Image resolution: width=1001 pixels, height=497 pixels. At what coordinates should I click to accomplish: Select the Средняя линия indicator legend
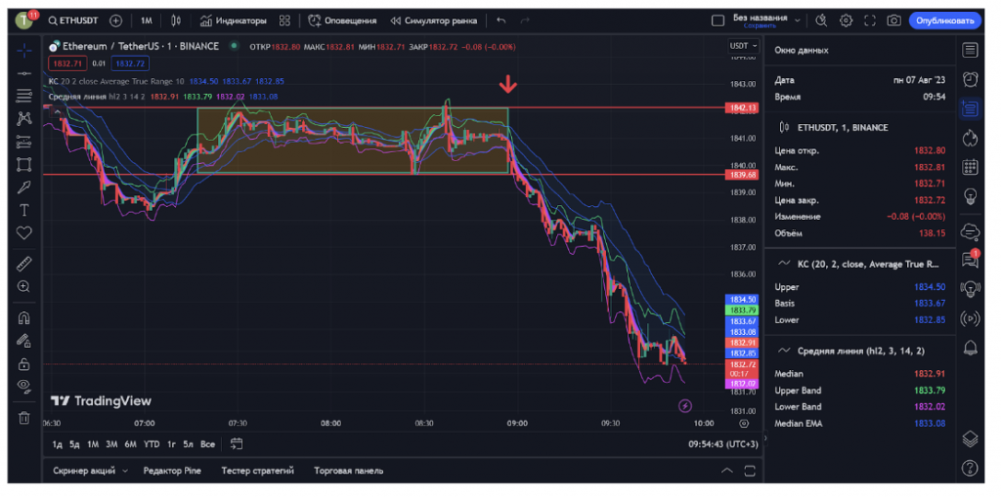click(98, 97)
